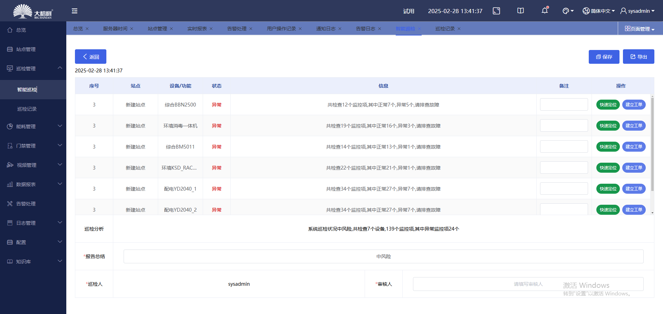Click the 保存 save button
This screenshot has height=314, width=663.
coord(604,57)
